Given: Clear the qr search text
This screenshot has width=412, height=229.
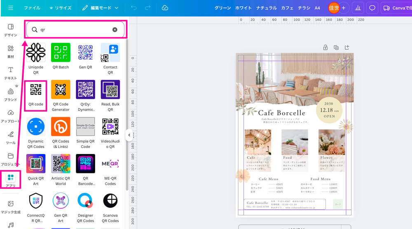Looking at the screenshot, I should point(115,30).
